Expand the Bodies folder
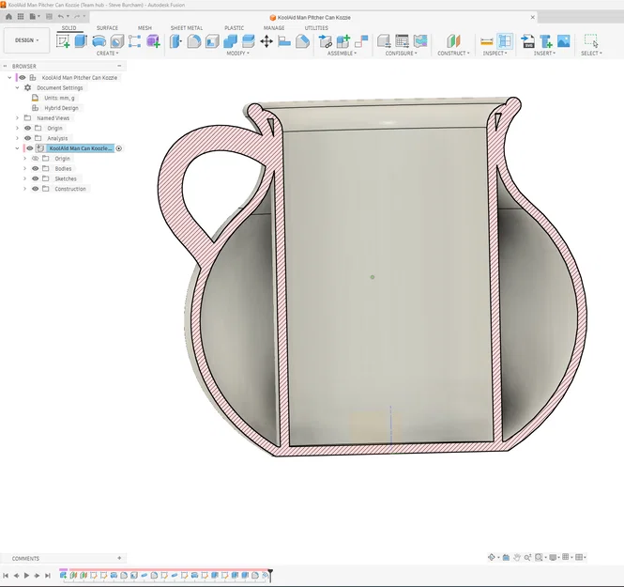Screen dimensions: 624x587 [x=24, y=168]
